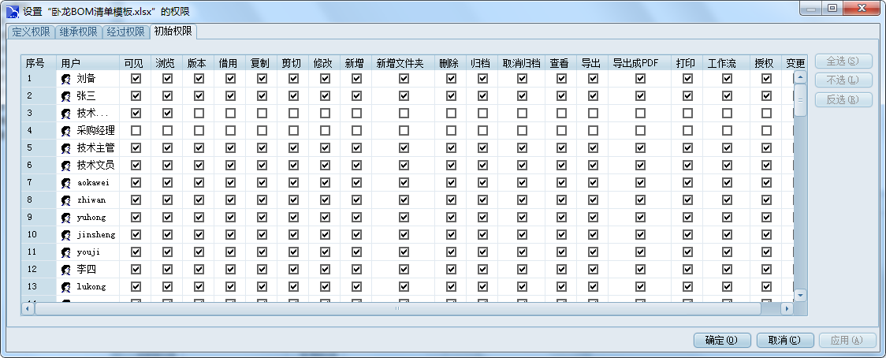The height and width of the screenshot is (358, 886).
Task: Click the user icon for 采购经理
Action: pos(66,131)
